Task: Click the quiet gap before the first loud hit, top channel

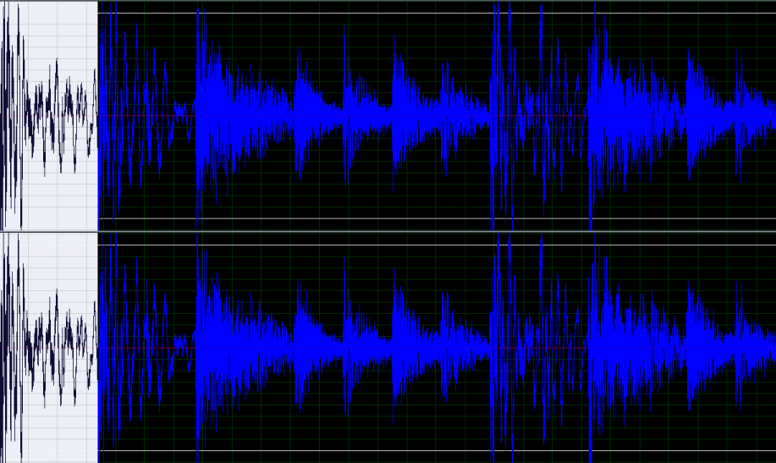Action: (181, 116)
